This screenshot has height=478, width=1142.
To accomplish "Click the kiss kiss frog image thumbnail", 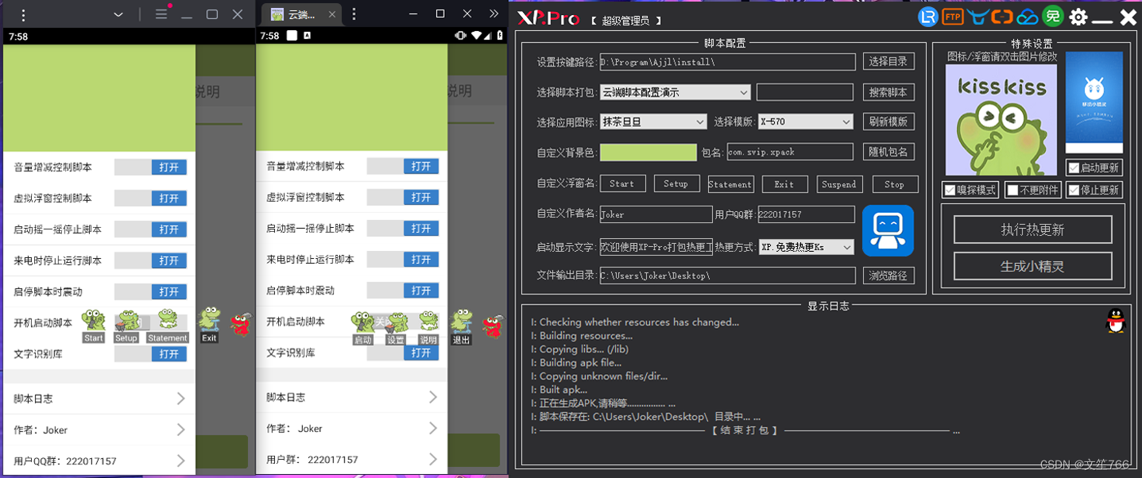I will 1001,120.
